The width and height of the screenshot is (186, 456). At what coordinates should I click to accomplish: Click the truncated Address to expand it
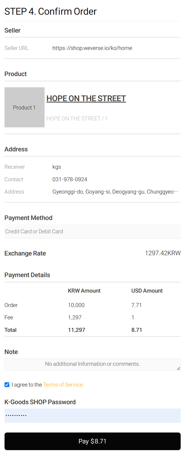(116, 191)
